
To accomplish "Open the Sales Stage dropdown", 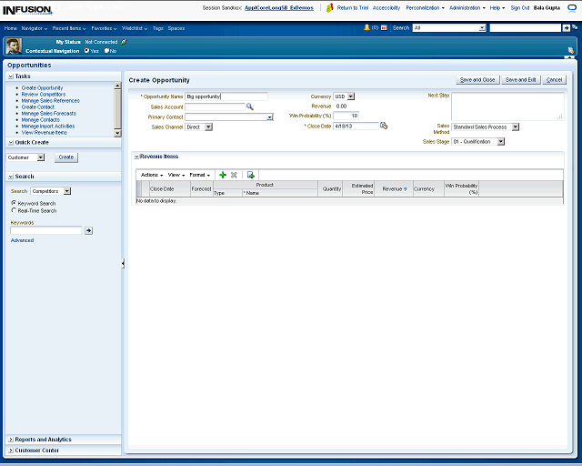I will (x=498, y=142).
